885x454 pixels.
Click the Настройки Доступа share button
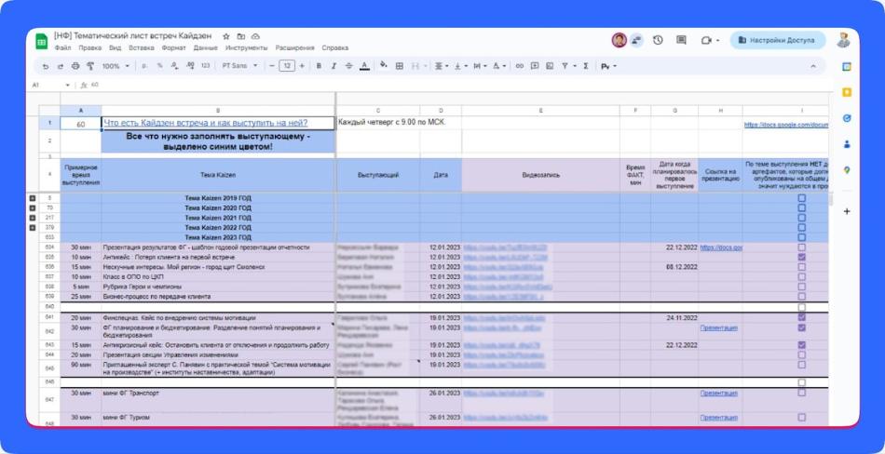779,40
